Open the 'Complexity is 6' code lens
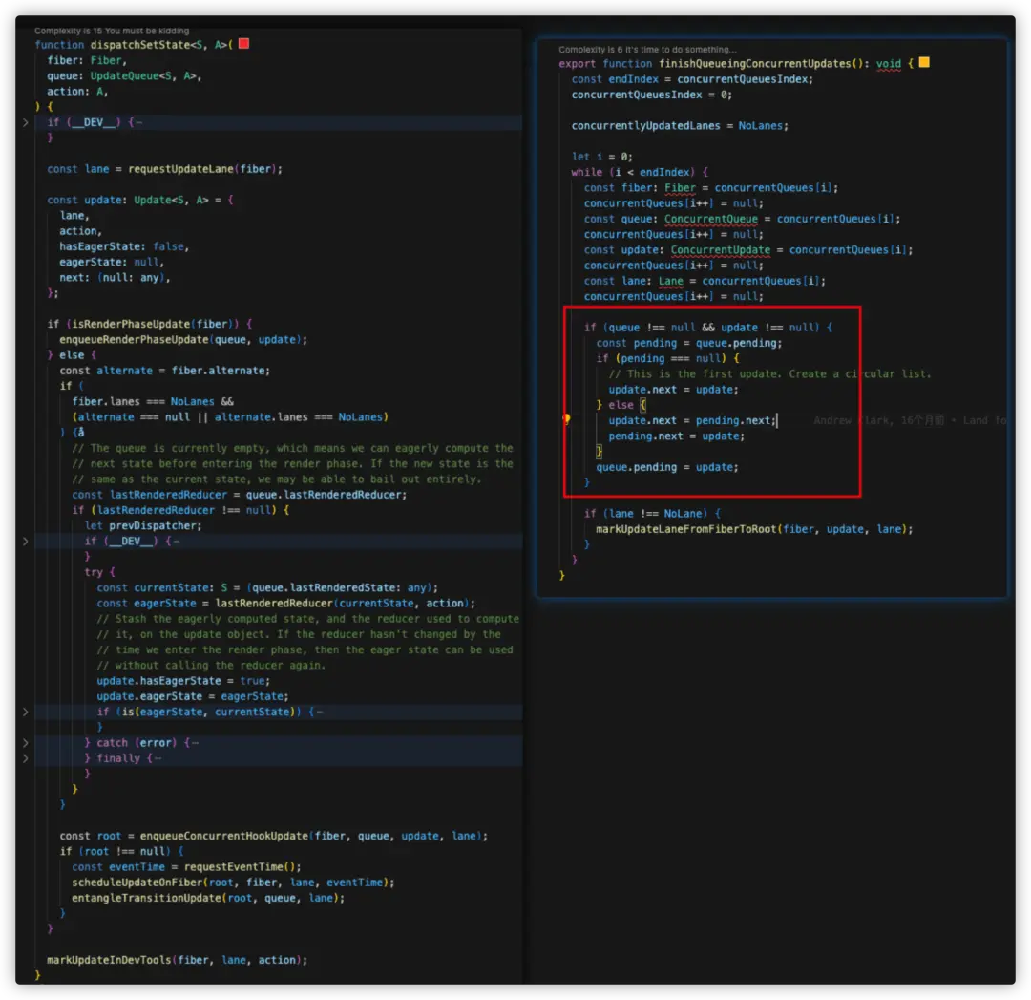This screenshot has height=1000, width=1031. click(x=647, y=50)
